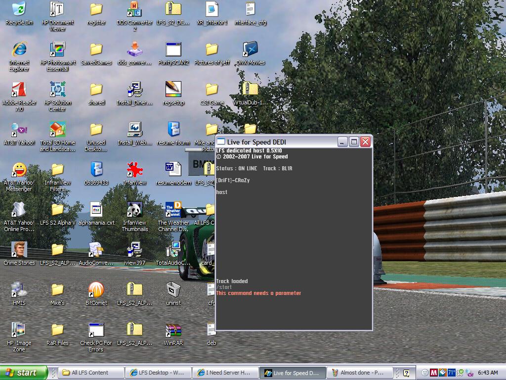This screenshot has width=506, height=380.
Task: Open IrfanView Thumbnails panda icon
Action: point(134,209)
